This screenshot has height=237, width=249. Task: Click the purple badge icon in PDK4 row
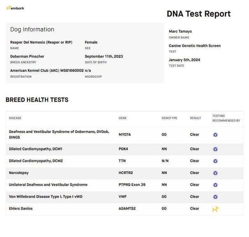point(215,149)
